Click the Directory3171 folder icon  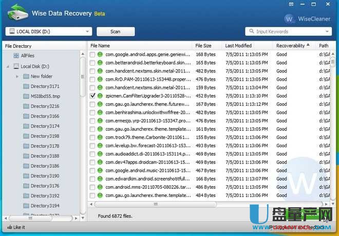point(26,86)
